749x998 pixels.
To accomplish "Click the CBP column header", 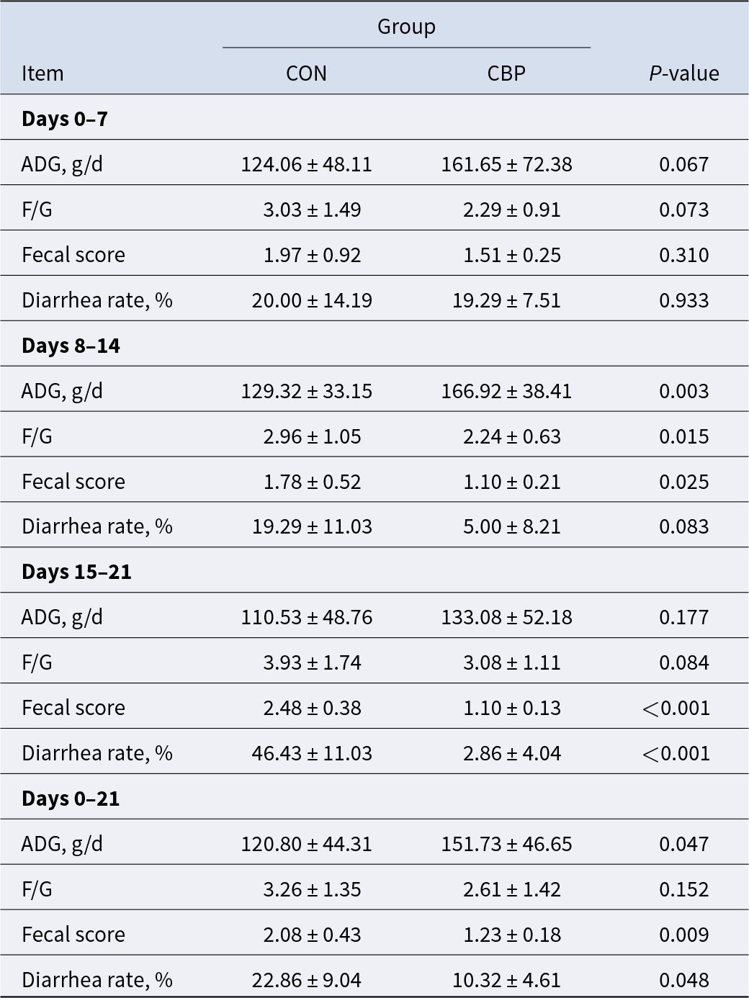I will (x=506, y=73).
